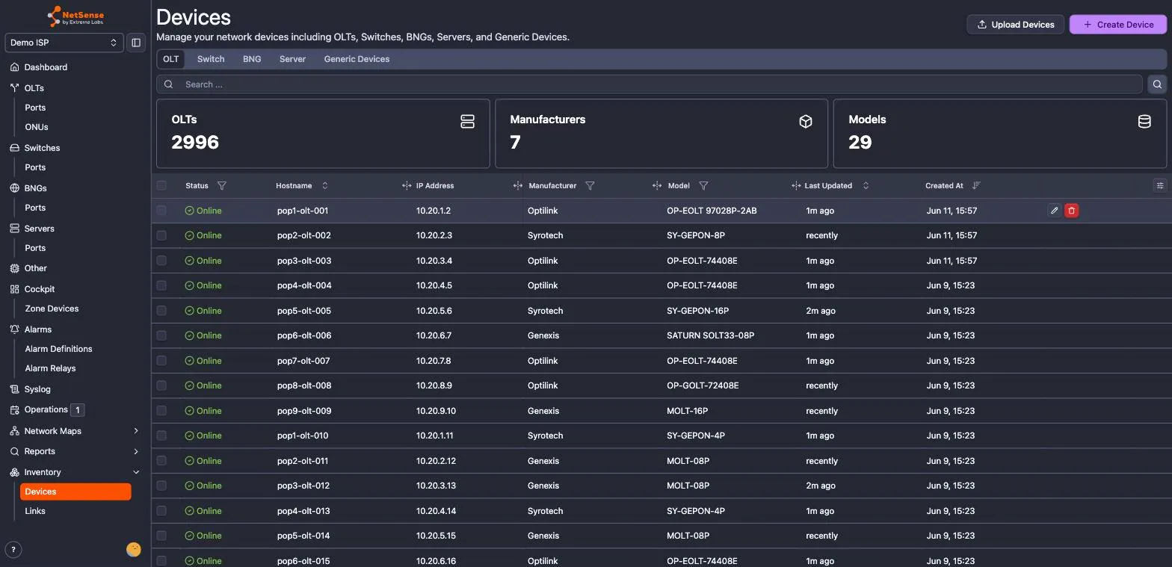Click the Inventory boxes icon
Screen dimensions: 1172x567
coord(14,472)
